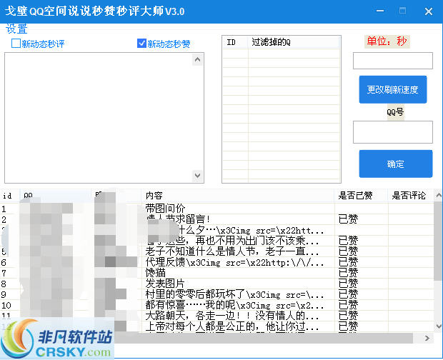443x360 pixels.
Task: Close the 戈壁QQ空间说说秒赞秒评大师 window
Action: pos(429,11)
